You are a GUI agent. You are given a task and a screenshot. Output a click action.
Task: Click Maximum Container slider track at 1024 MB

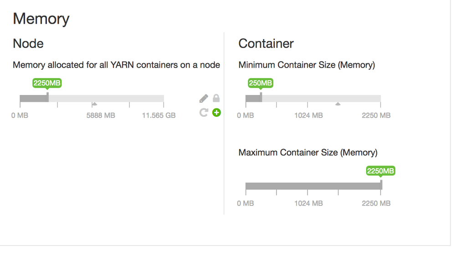click(308, 186)
